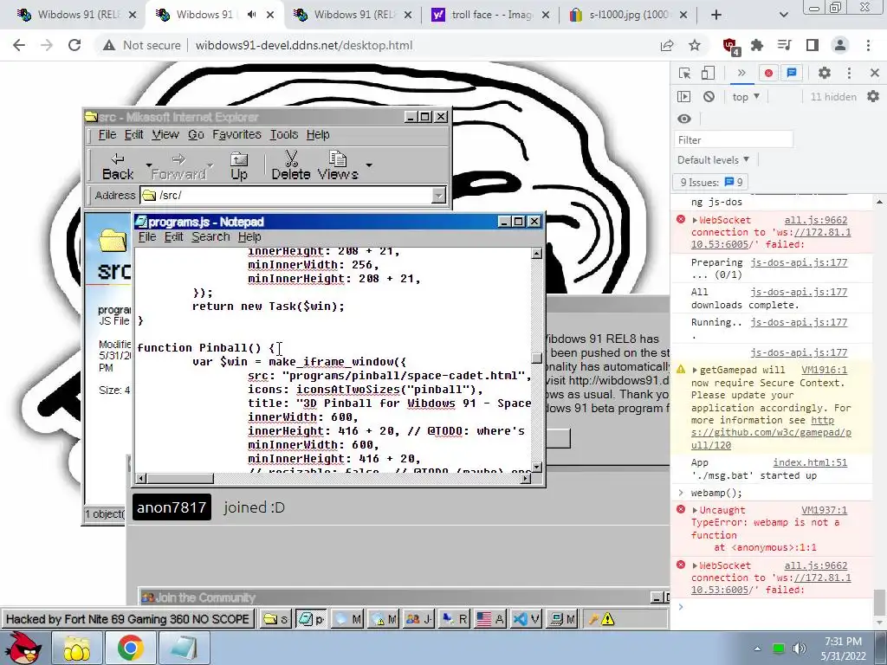Click the volume speaker icon in system tray
Viewport: 887px width, 665px height.
(799, 649)
